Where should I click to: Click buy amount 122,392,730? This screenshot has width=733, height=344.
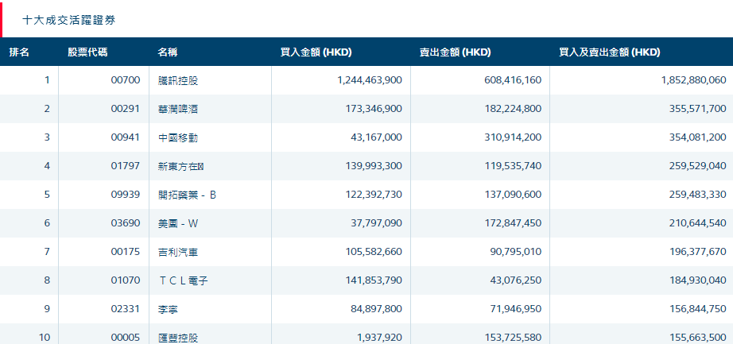click(373, 195)
